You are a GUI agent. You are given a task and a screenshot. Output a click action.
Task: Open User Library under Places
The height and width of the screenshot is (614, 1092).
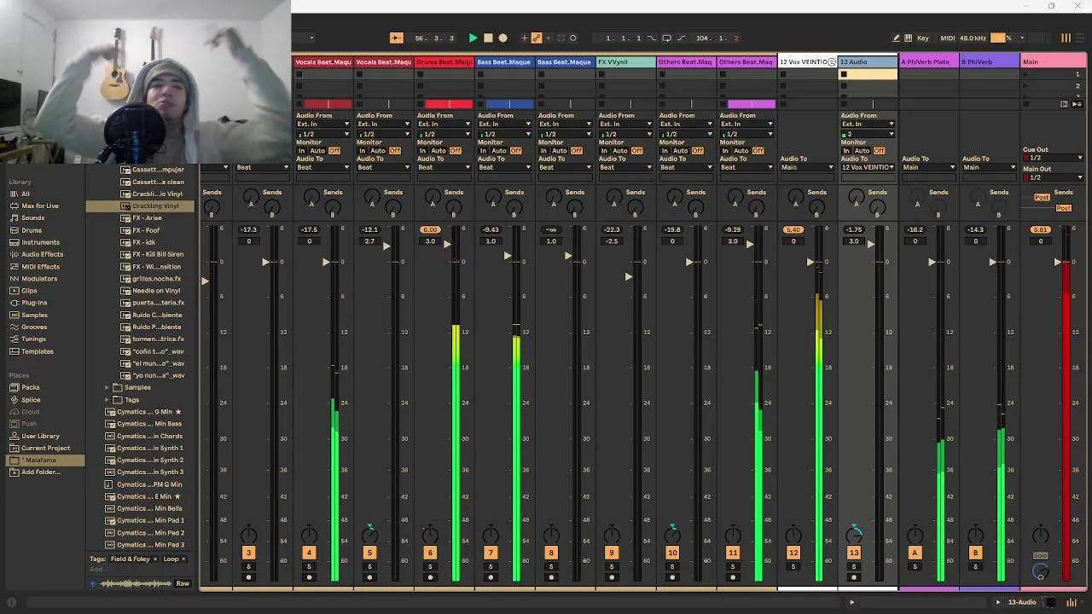[40, 436]
